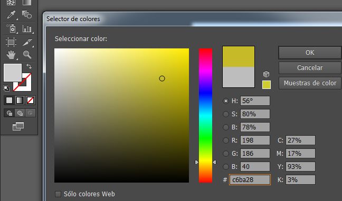Click the S field showing 80%
Screen dimensions: 342x201
tap(255, 114)
